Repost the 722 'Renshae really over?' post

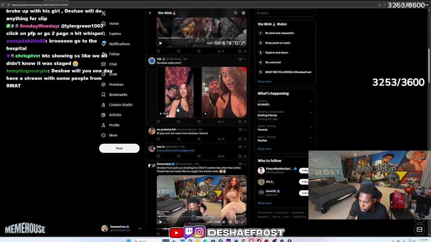click(x=178, y=121)
